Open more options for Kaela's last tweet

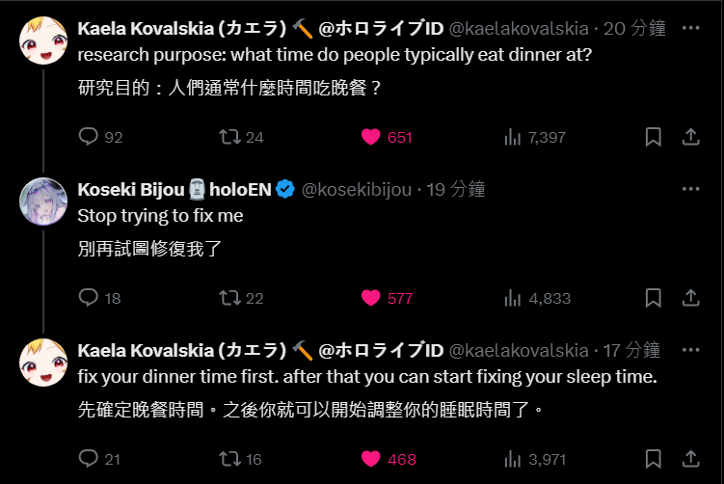tap(690, 349)
